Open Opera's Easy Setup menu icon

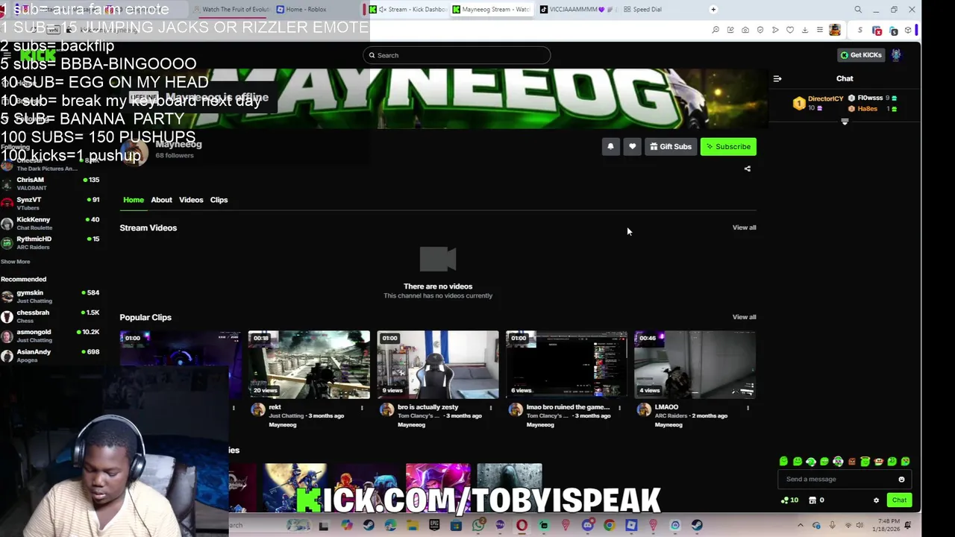(x=820, y=30)
